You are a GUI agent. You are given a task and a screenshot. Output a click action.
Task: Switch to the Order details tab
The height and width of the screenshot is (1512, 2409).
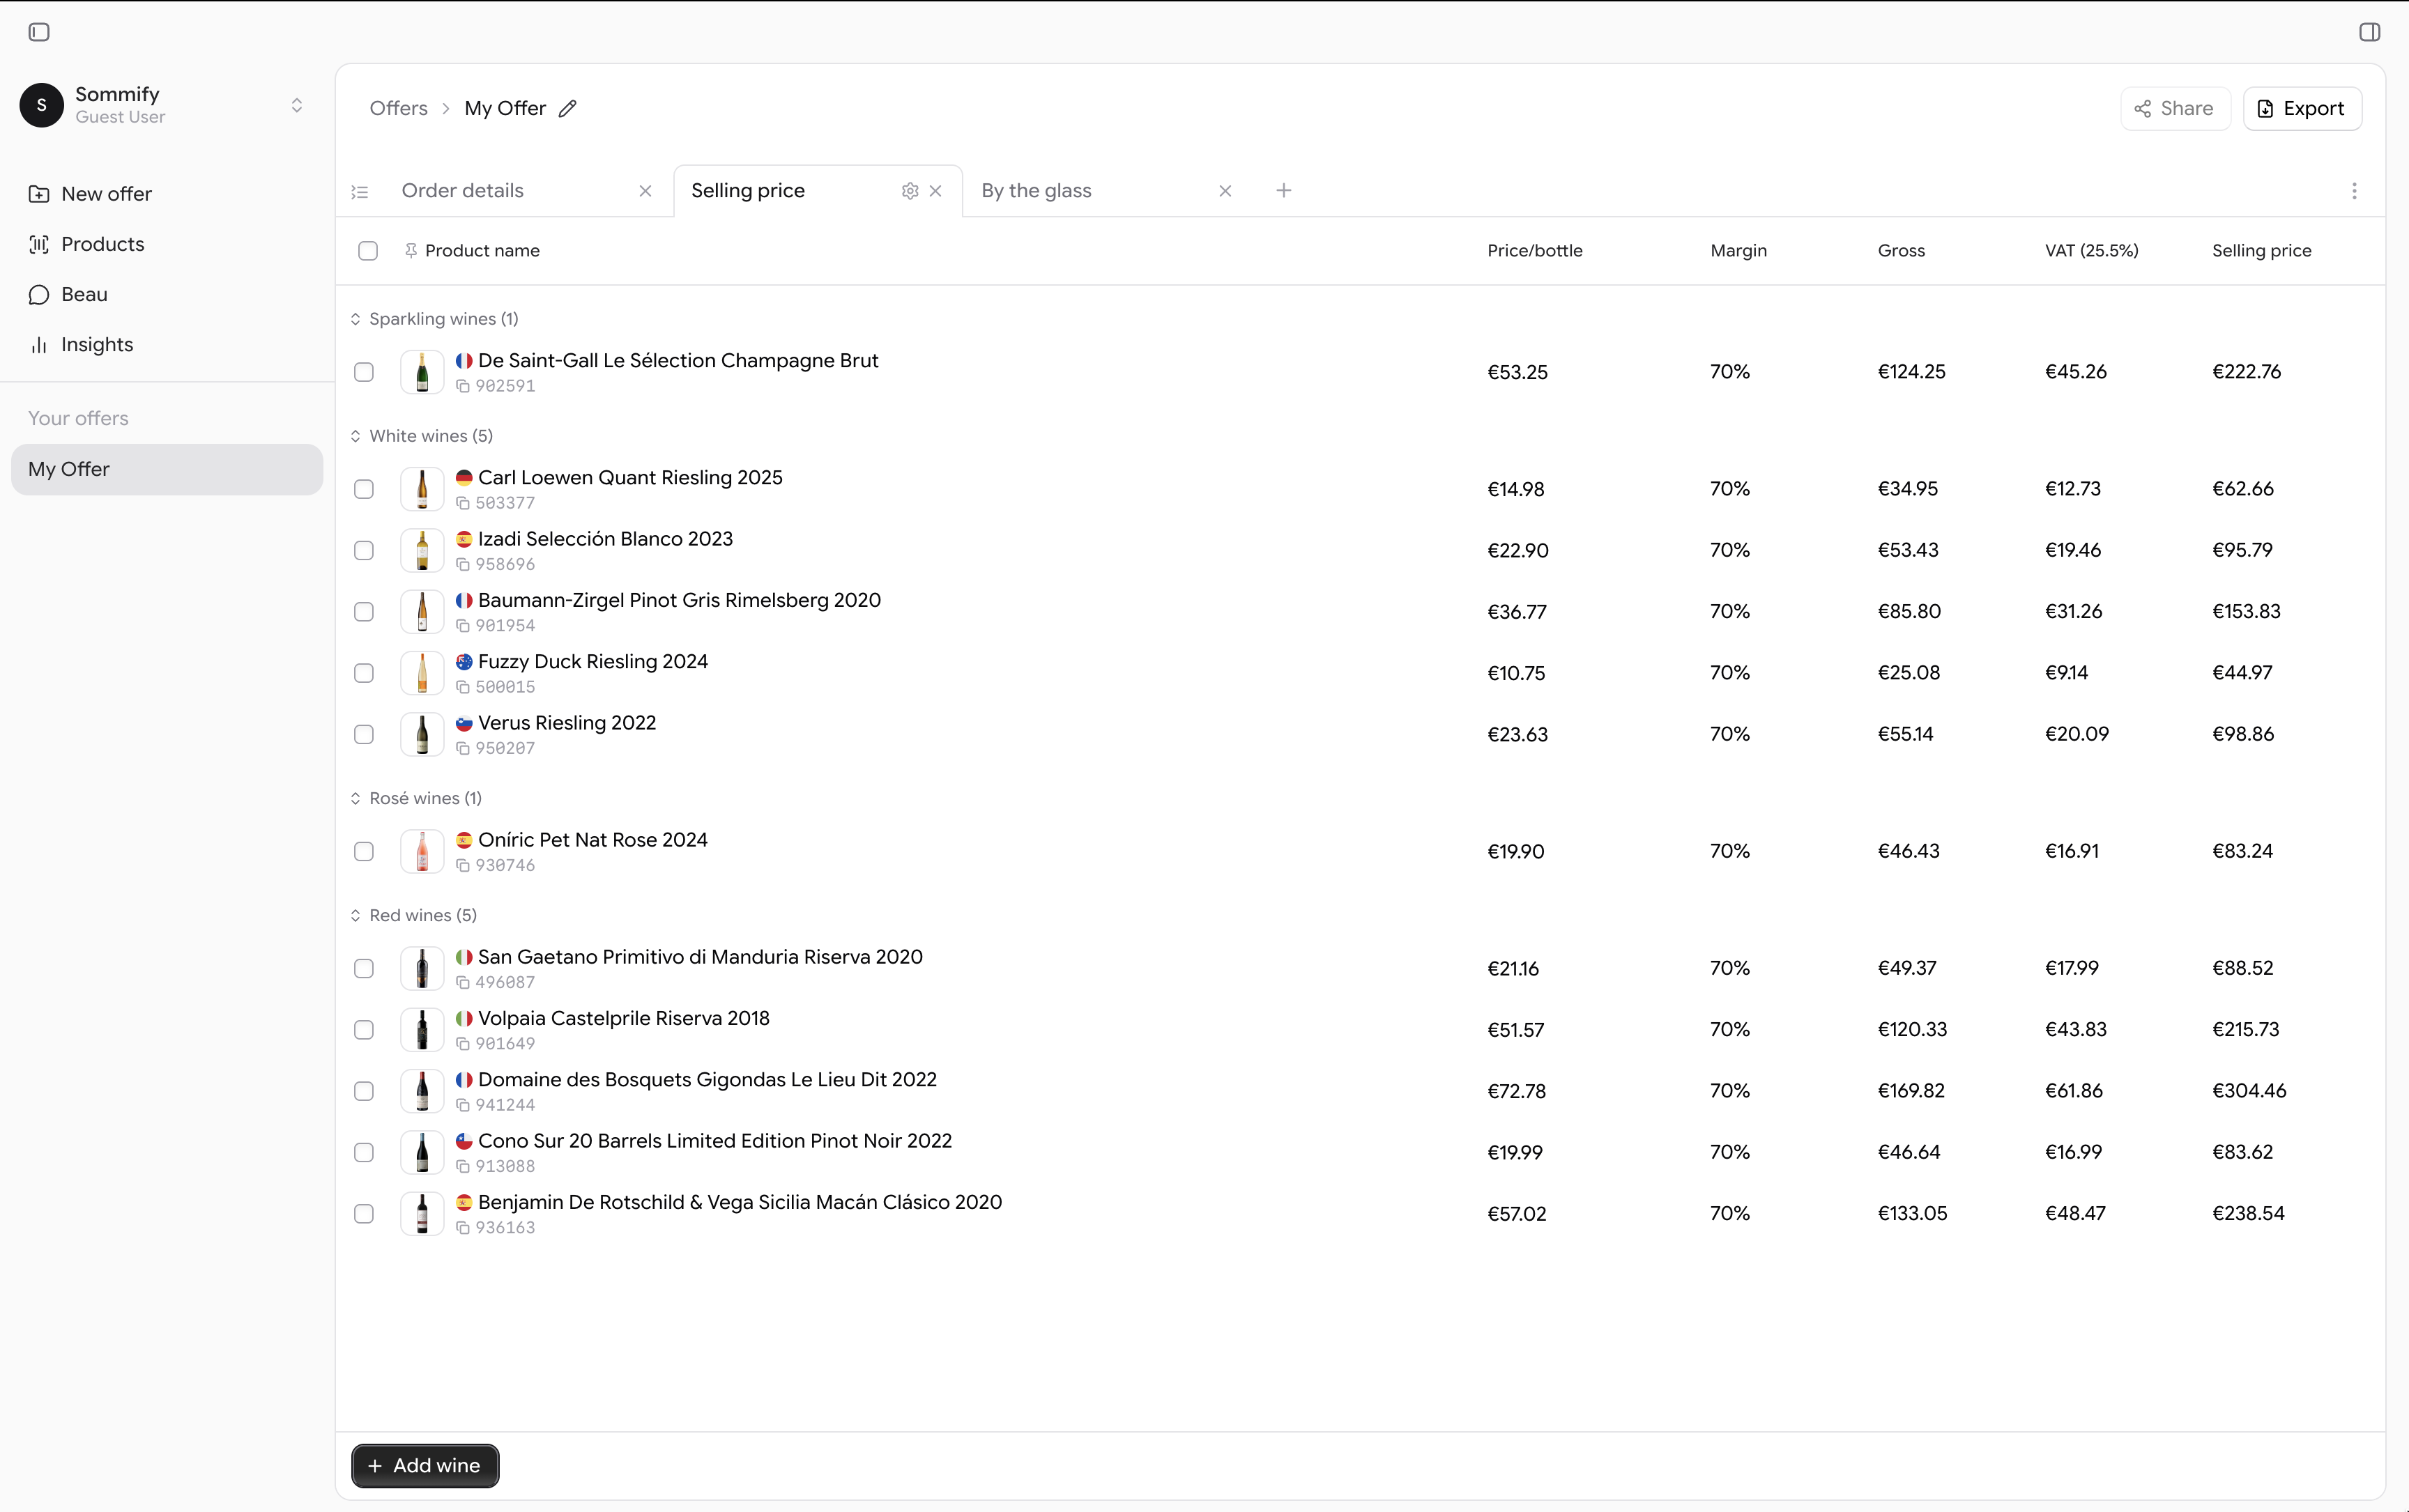(462, 191)
